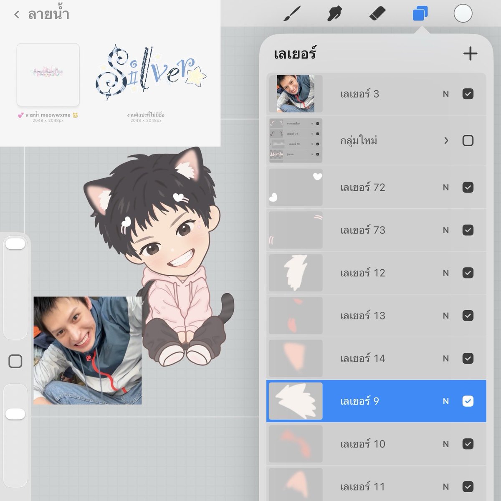Open blend mode N for เลเยอร์ 13
Screen dimensions: 501x501
[446, 316]
